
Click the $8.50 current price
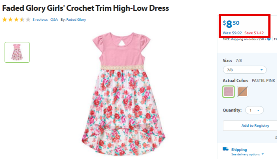pos(231,24)
